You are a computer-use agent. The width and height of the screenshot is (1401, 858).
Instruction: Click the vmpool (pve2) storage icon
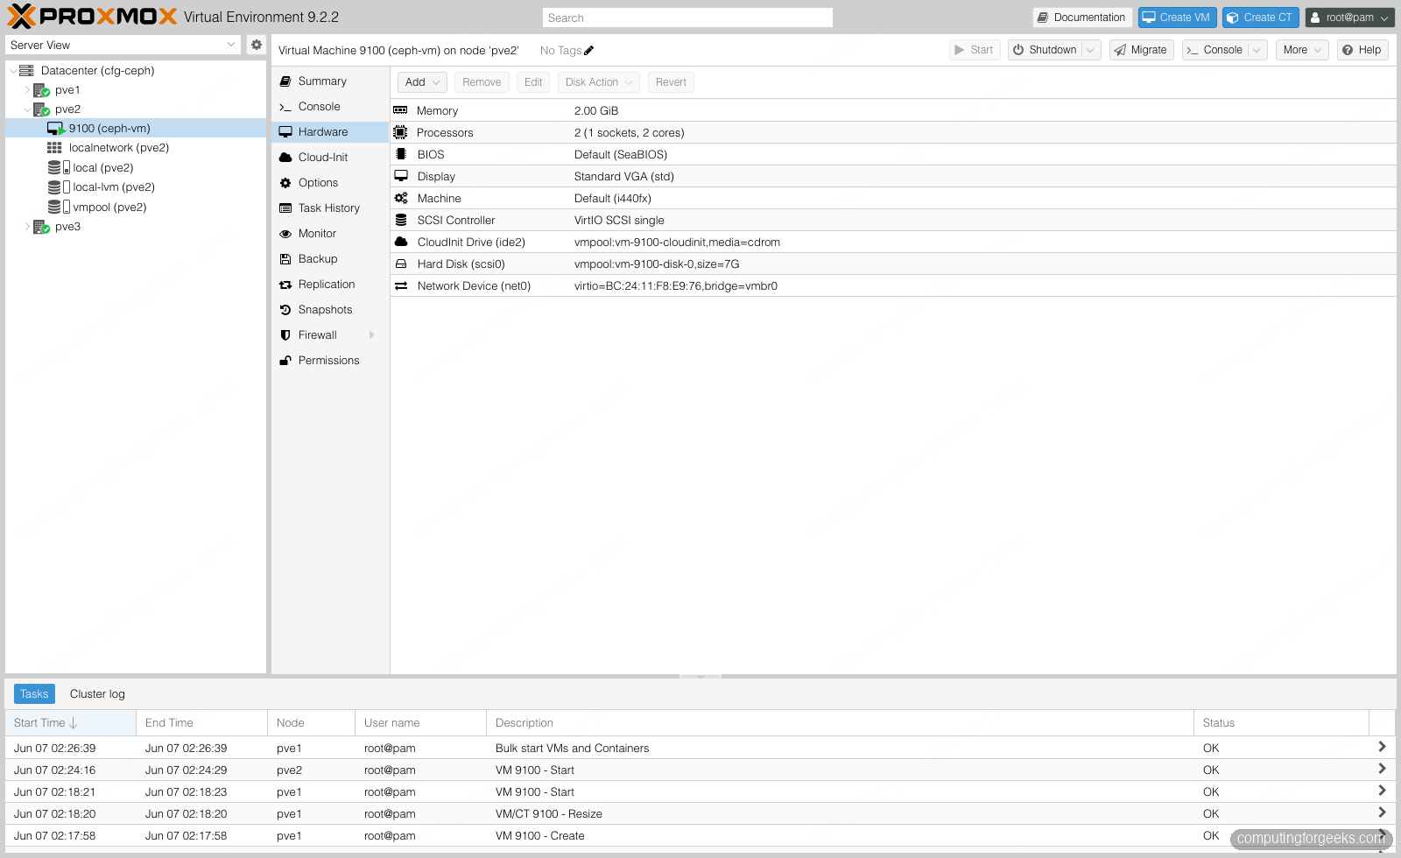click(58, 207)
